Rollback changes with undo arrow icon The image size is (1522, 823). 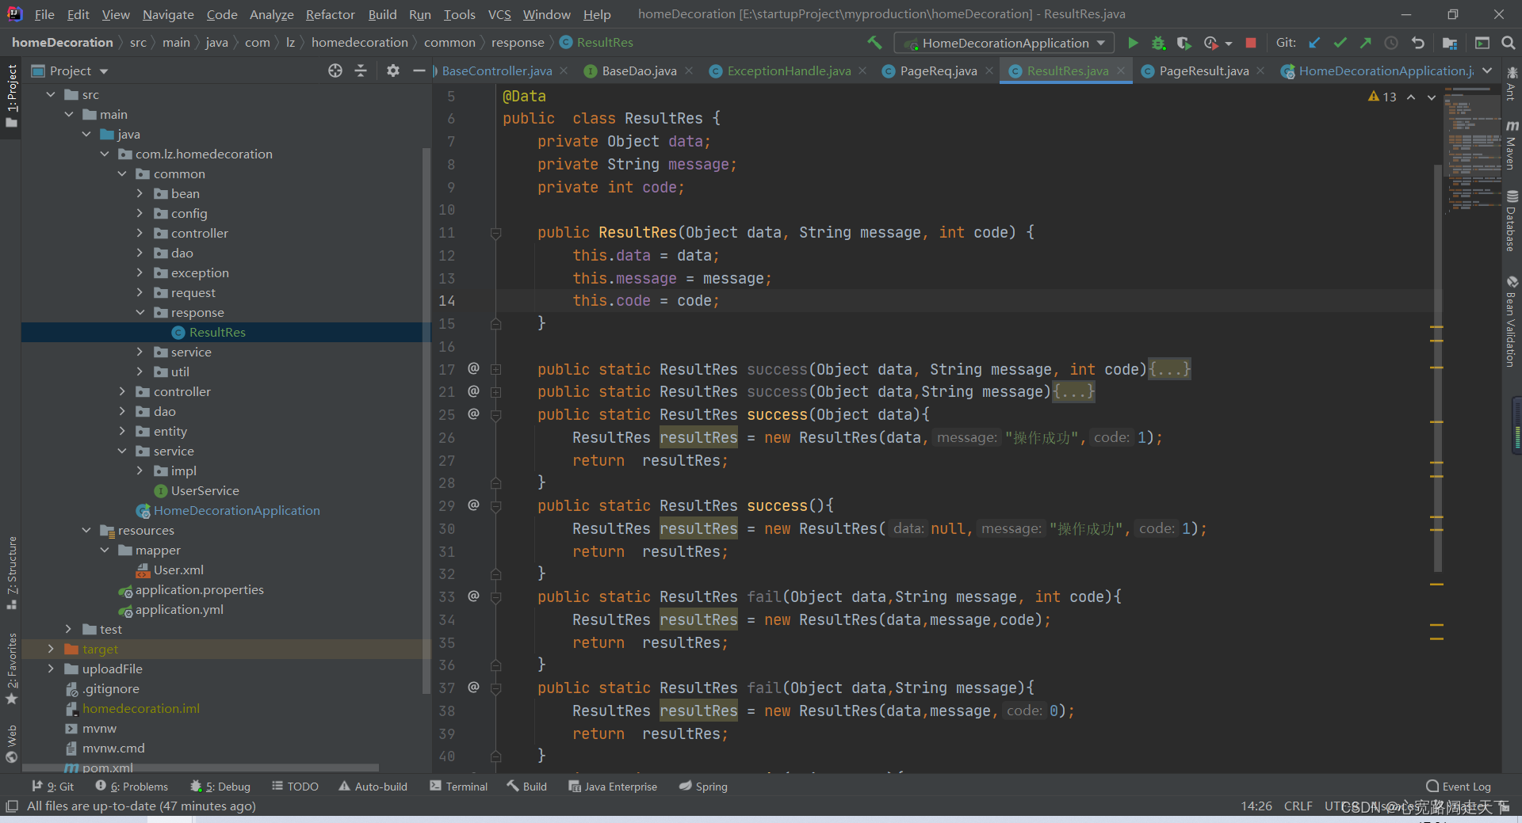pyautogui.click(x=1418, y=43)
